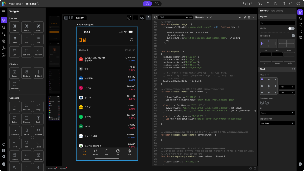The width and height of the screenshot is (304, 171).
Task: Click the Form name(title) label
Action: point(85,24)
